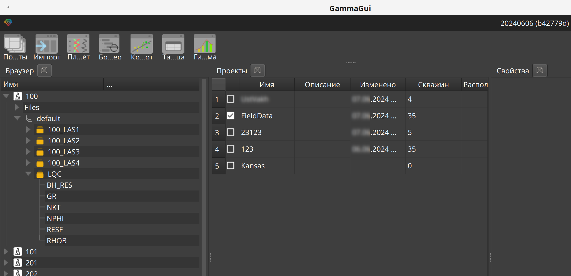Click the browser tree vertical scrollbar
The image size is (571, 276).
[204, 167]
